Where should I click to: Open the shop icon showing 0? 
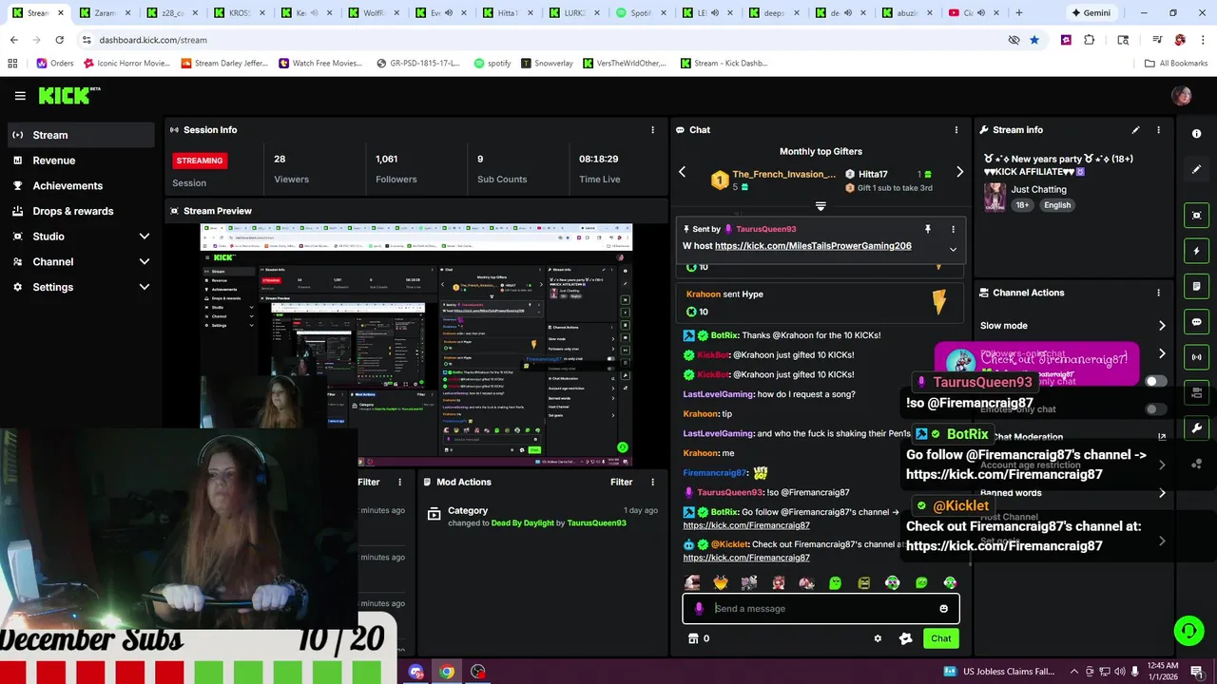click(x=699, y=638)
